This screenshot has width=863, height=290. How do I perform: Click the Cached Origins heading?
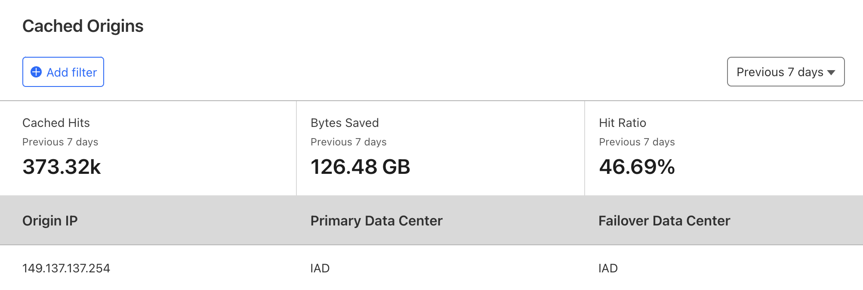tap(83, 26)
